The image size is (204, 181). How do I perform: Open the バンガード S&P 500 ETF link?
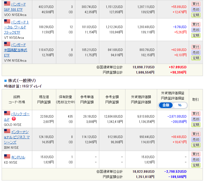[15, 7]
